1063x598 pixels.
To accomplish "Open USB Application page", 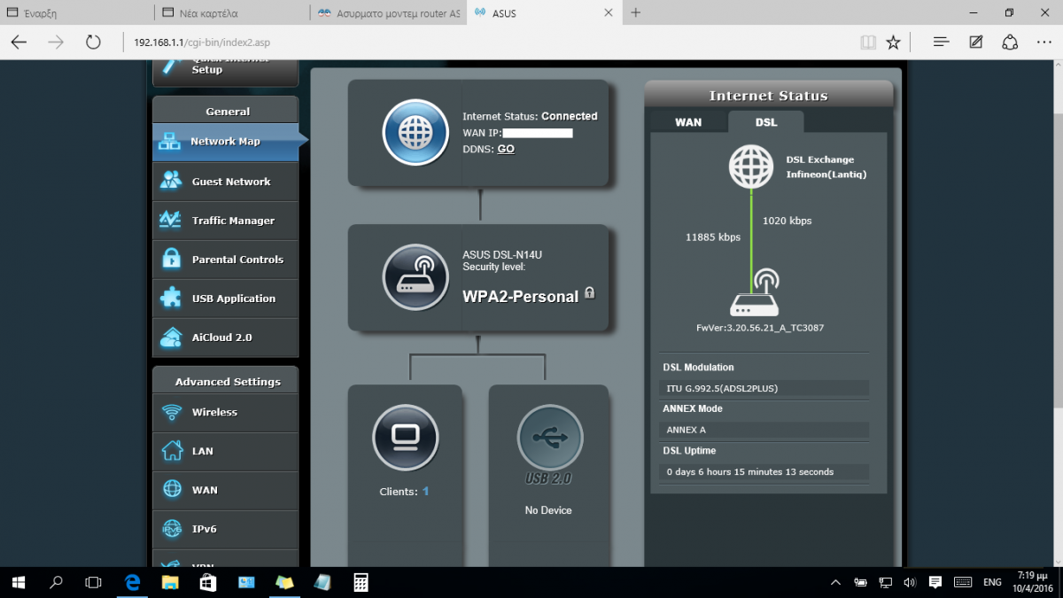I will tap(225, 299).
